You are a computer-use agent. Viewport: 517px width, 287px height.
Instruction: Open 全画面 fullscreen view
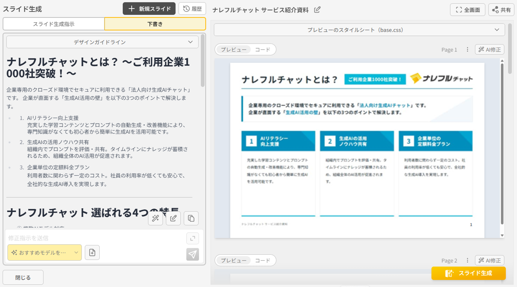click(468, 10)
